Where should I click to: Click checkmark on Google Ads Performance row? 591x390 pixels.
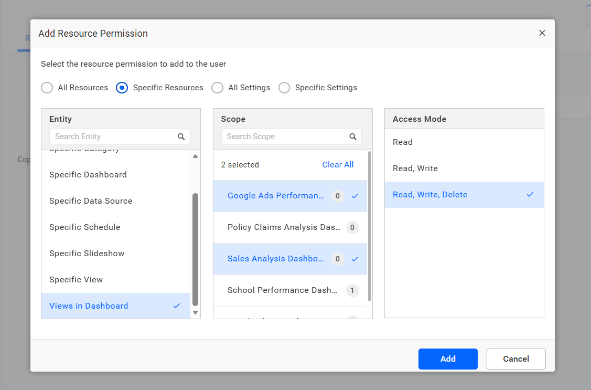tap(354, 196)
